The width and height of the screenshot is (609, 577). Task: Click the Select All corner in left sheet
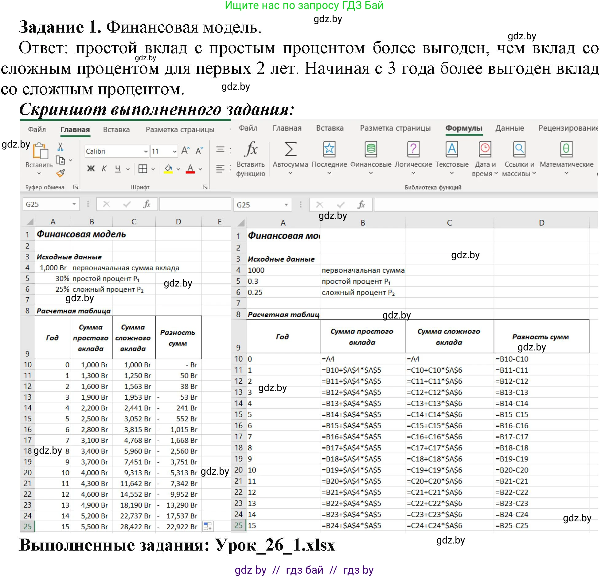[x=29, y=222]
